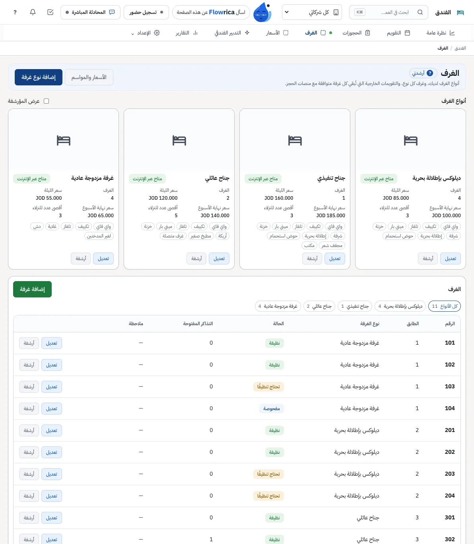
Task: Archive the جناح عائلي room type
Action: tap(196, 258)
